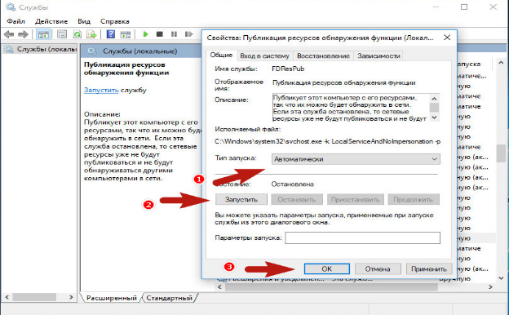Focus the Параметры запуска input field

click(x=363, y=237)
